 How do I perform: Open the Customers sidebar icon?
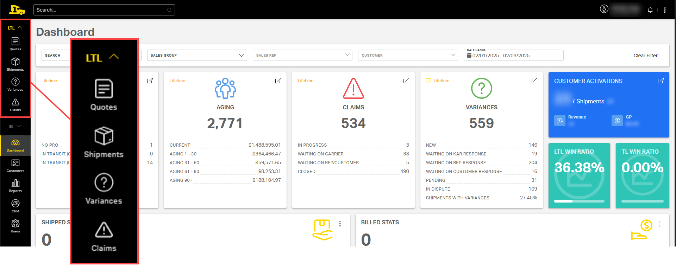click(15, 166)
